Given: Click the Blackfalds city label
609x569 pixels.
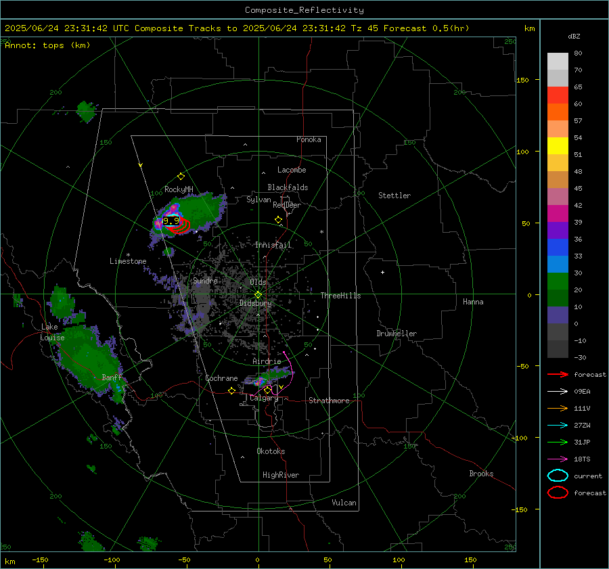Looking at the screenshot, I should tap(288, 187).
